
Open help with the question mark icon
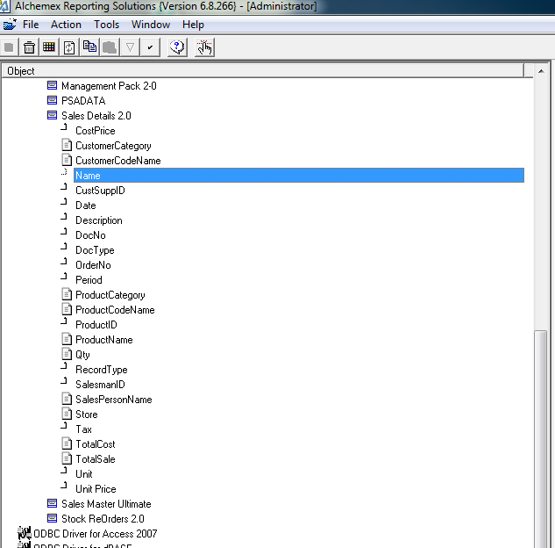pyautogui.click(x=177, y=47)
